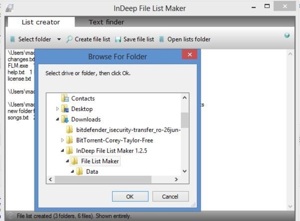This screenshot has height=221, width=300.
Task: Click the globe icon in the toolbar
Action: (287, 36)
